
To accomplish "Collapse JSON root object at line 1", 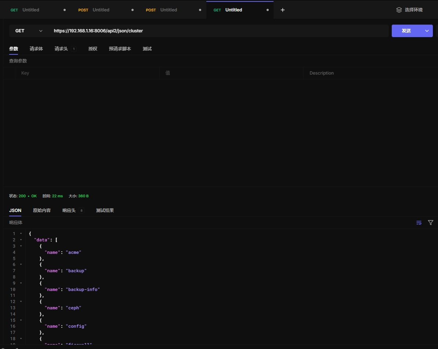I will click(21, 234).
